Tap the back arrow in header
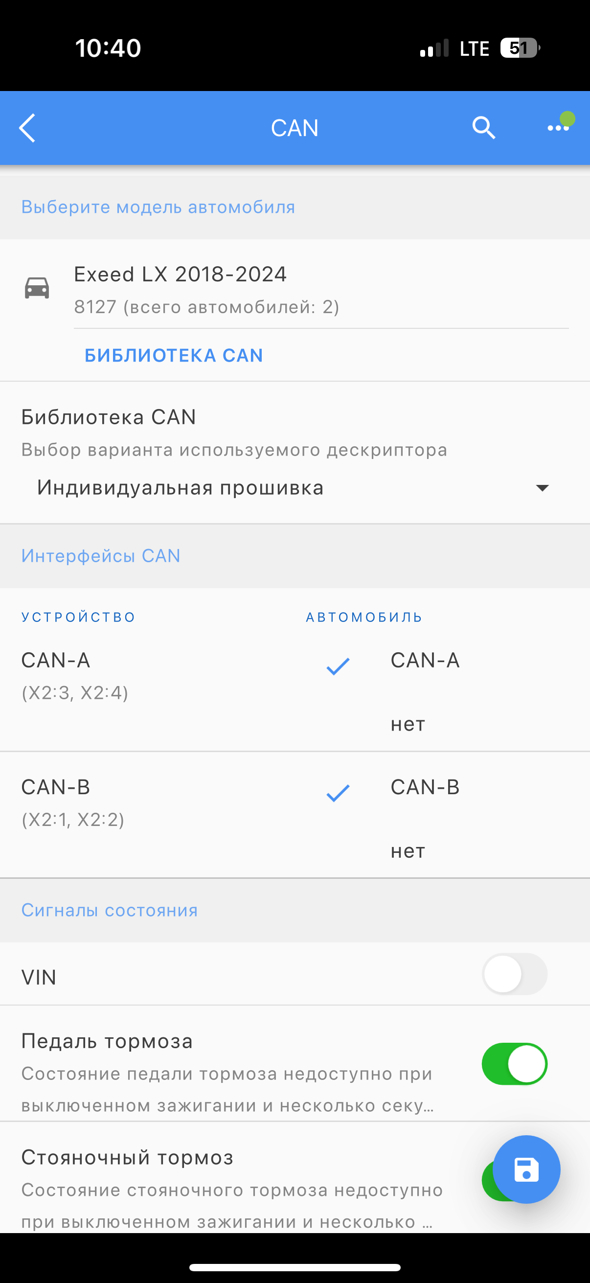The image size is (590, 1283). point(27,128)
